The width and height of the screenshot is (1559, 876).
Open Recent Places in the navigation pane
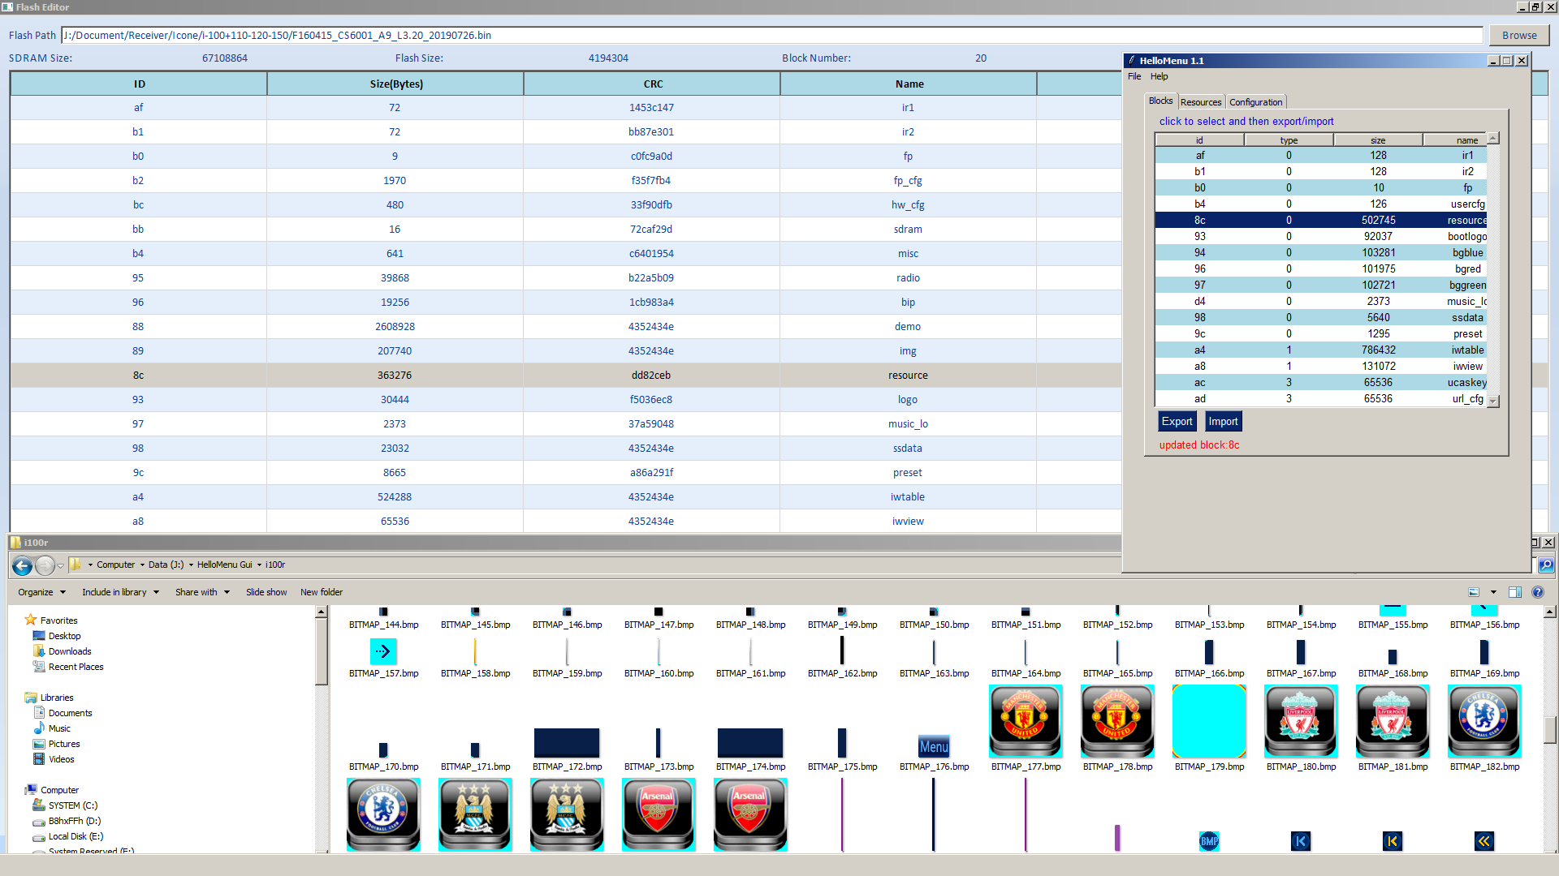(x=76, y=667)
